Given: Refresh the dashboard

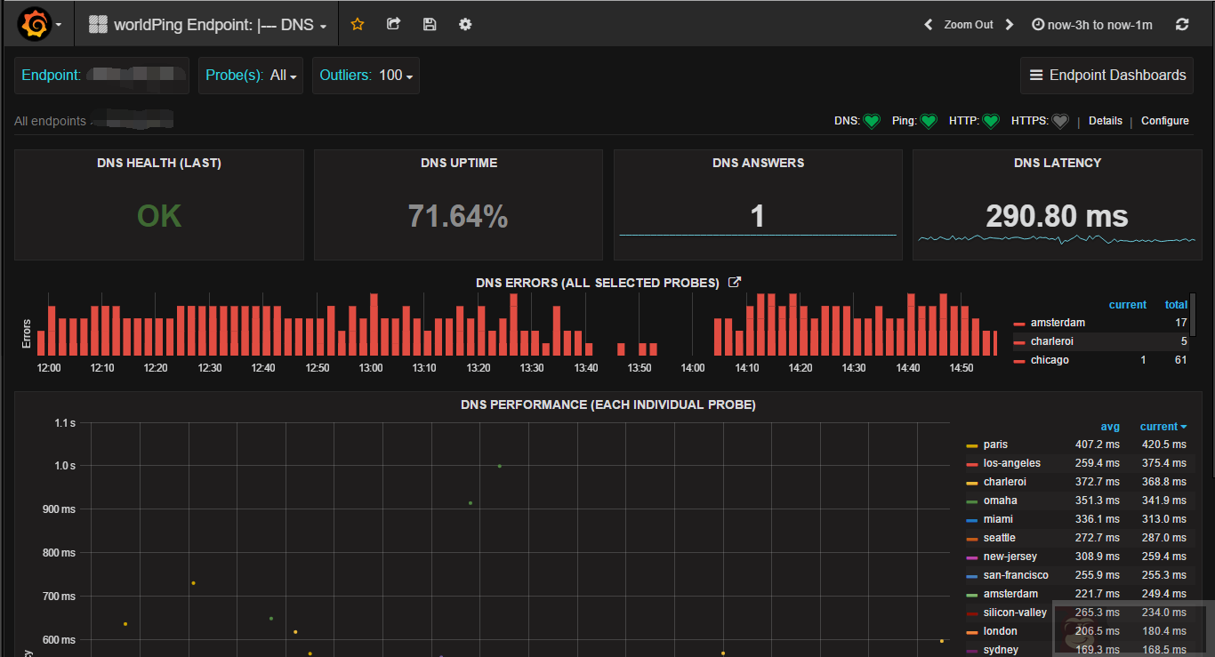Looking at the screenshot, I should [1182, 25].
